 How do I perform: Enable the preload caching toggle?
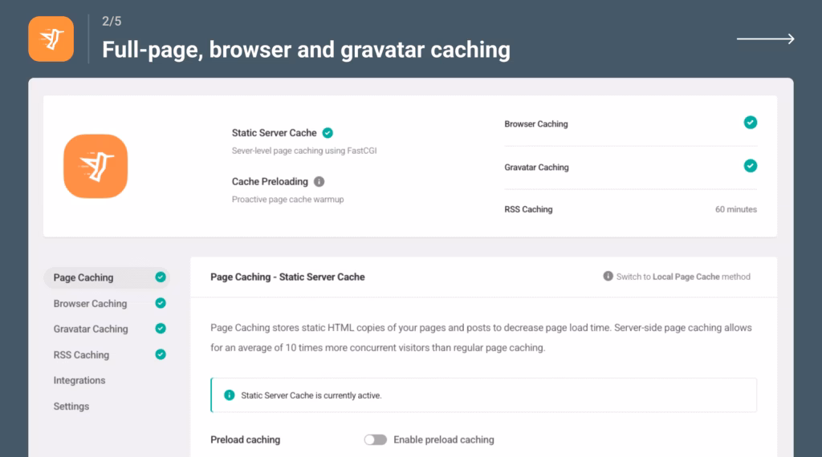[375, 439]
